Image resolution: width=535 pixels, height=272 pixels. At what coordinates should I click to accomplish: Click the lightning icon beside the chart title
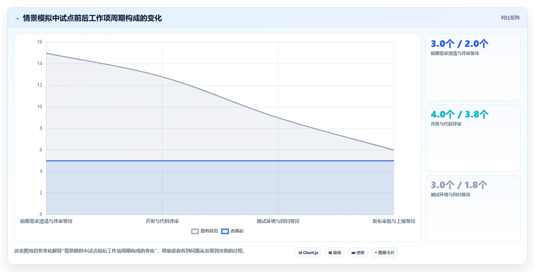coord(18,18)
